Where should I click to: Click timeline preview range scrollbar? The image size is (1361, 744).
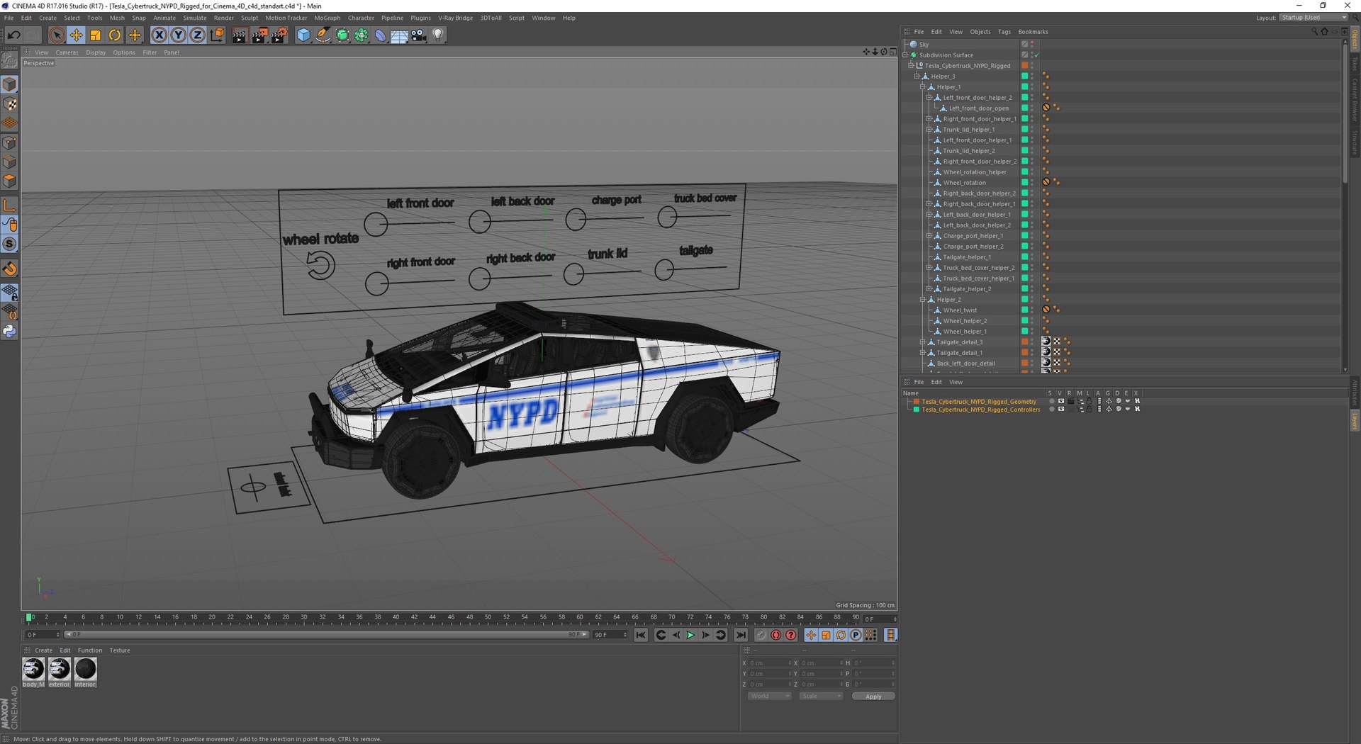coord(326,634)
